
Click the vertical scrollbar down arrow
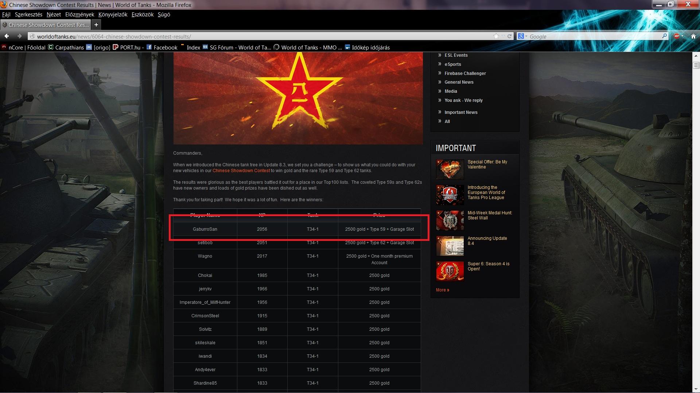click(696, 389)
